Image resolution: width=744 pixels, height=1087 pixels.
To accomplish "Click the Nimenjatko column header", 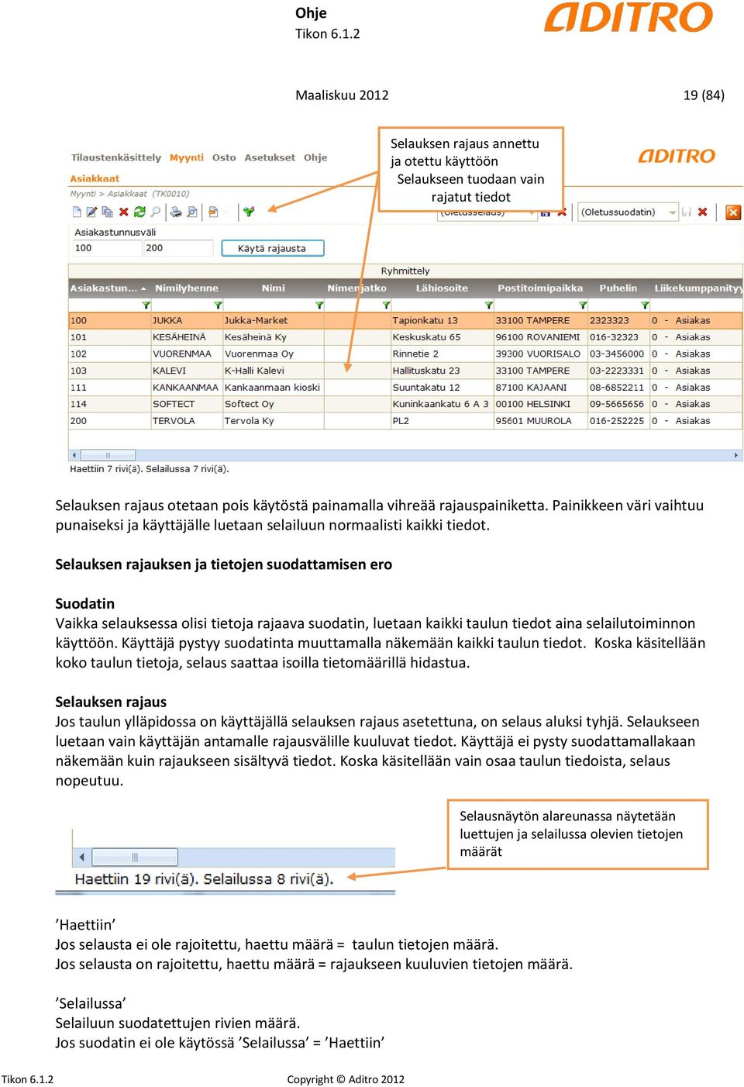I will [357, 288].
